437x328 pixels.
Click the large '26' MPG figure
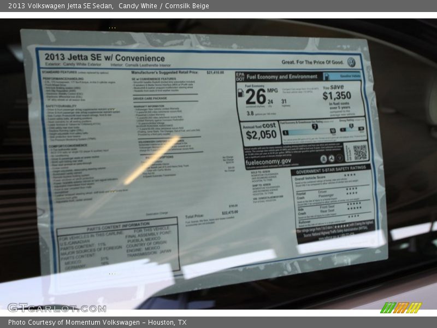256,97
